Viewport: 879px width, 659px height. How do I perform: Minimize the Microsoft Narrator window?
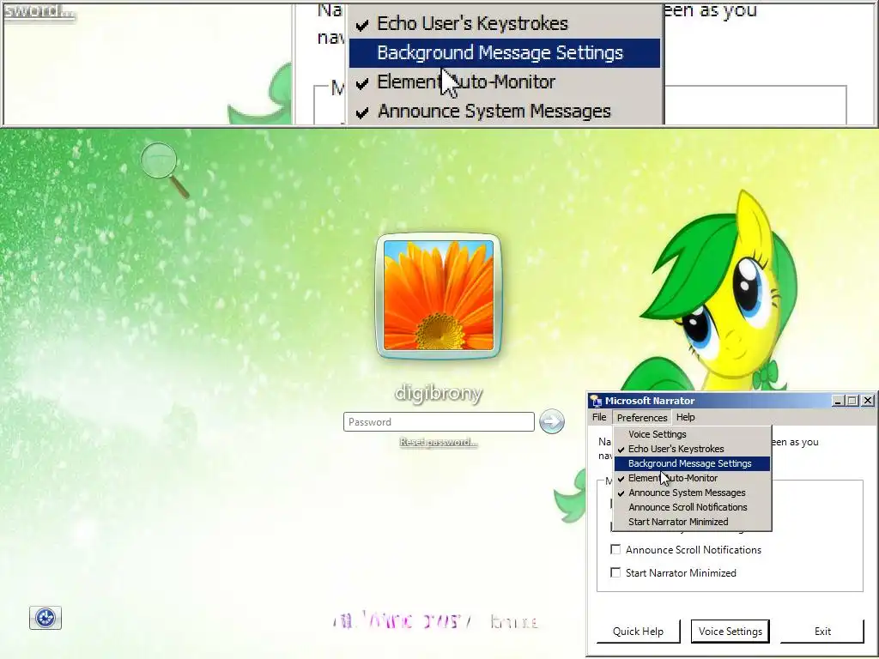(838, 401)
